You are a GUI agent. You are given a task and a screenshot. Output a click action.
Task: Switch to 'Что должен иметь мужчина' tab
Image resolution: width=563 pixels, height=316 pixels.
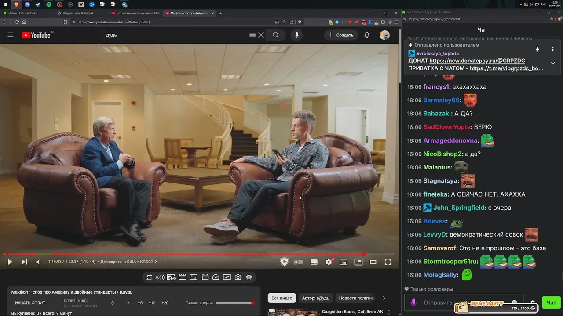click(x=135, y=13)
